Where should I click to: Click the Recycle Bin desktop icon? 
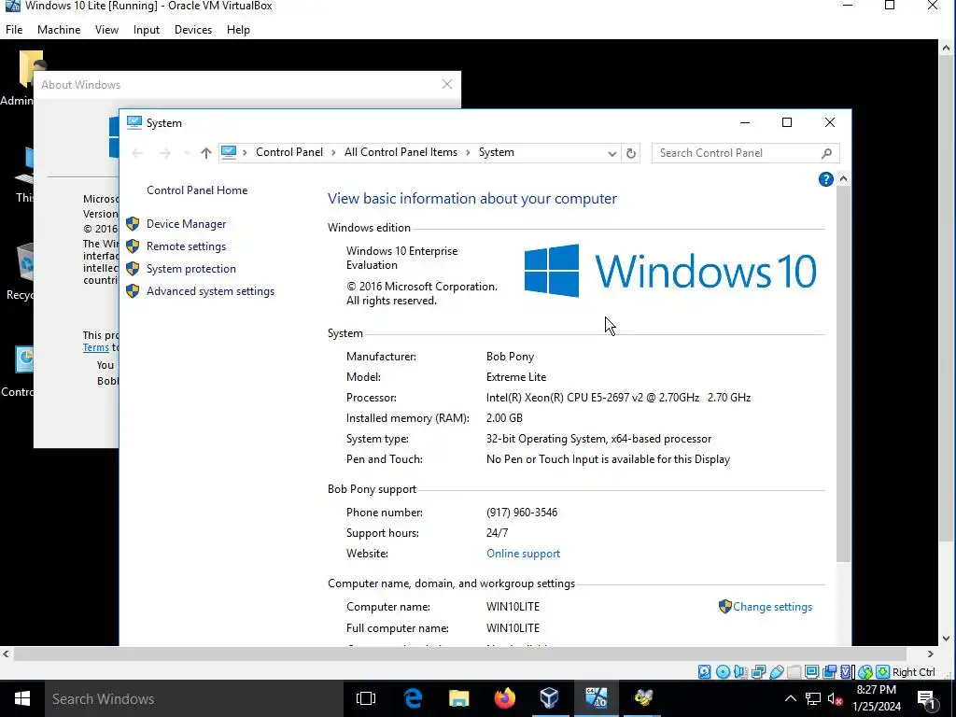[x=21, y=272]
